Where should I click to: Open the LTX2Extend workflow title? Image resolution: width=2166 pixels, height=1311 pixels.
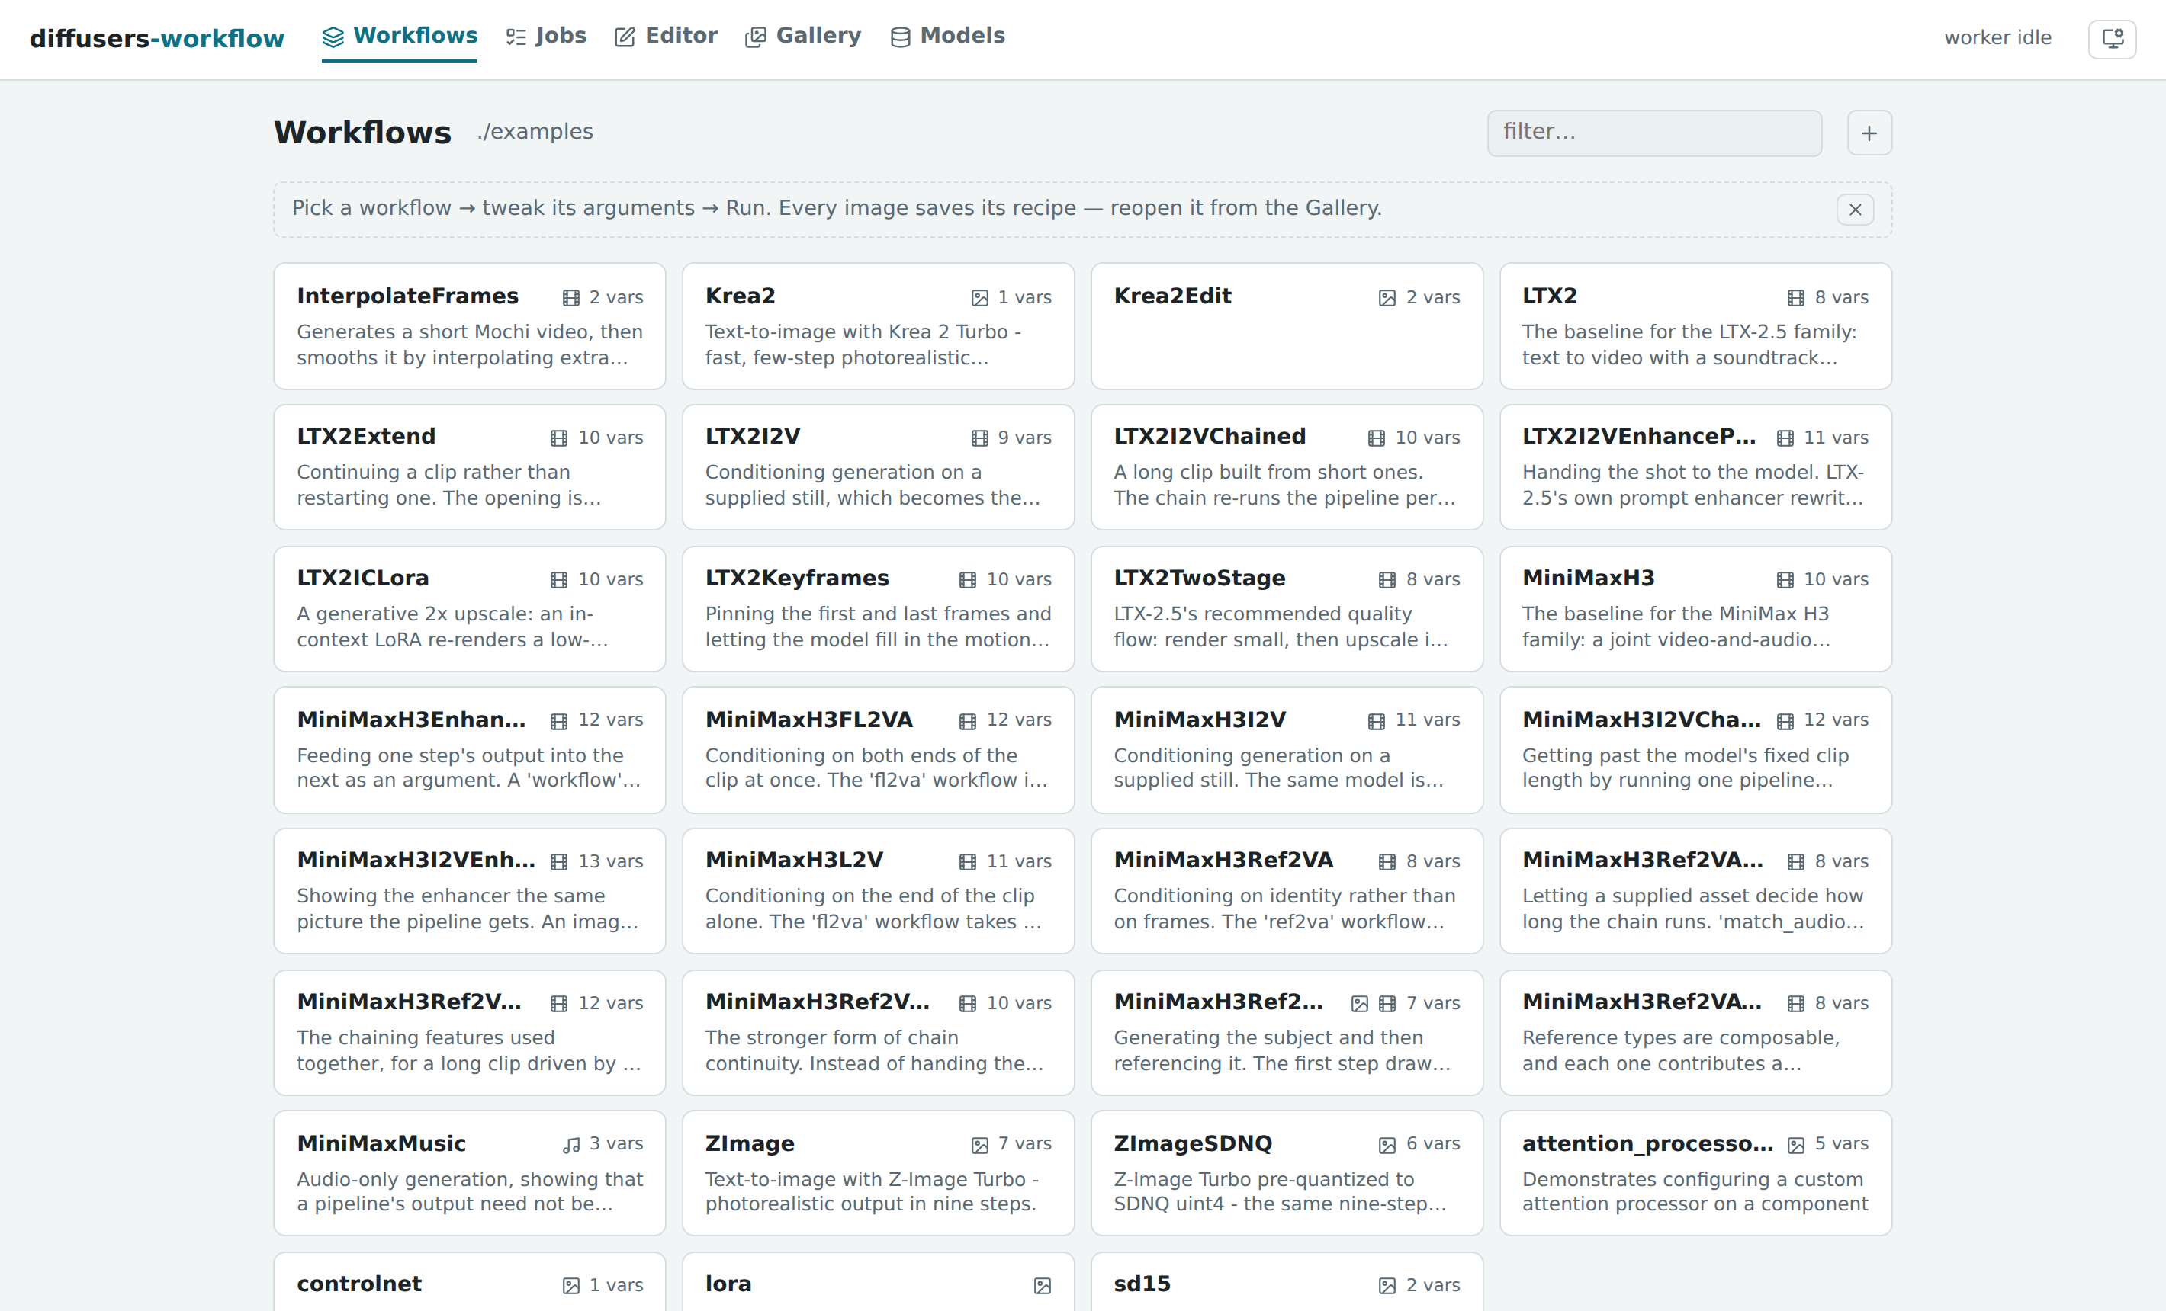click(367, 437)
